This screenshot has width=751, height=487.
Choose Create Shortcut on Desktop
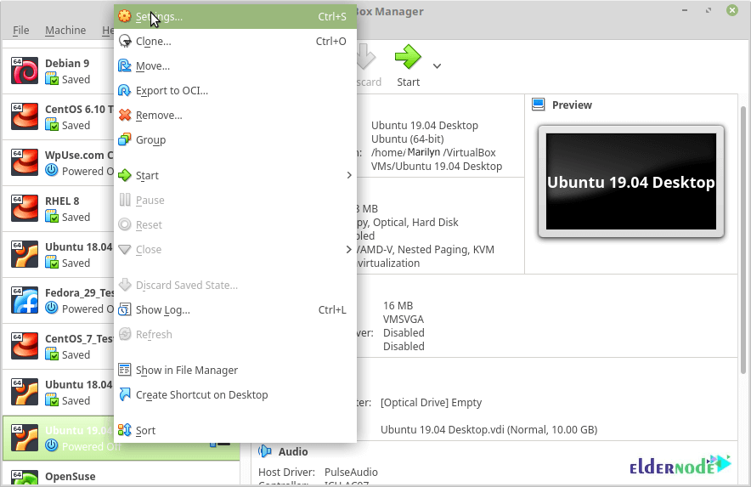tap(235, 394)
